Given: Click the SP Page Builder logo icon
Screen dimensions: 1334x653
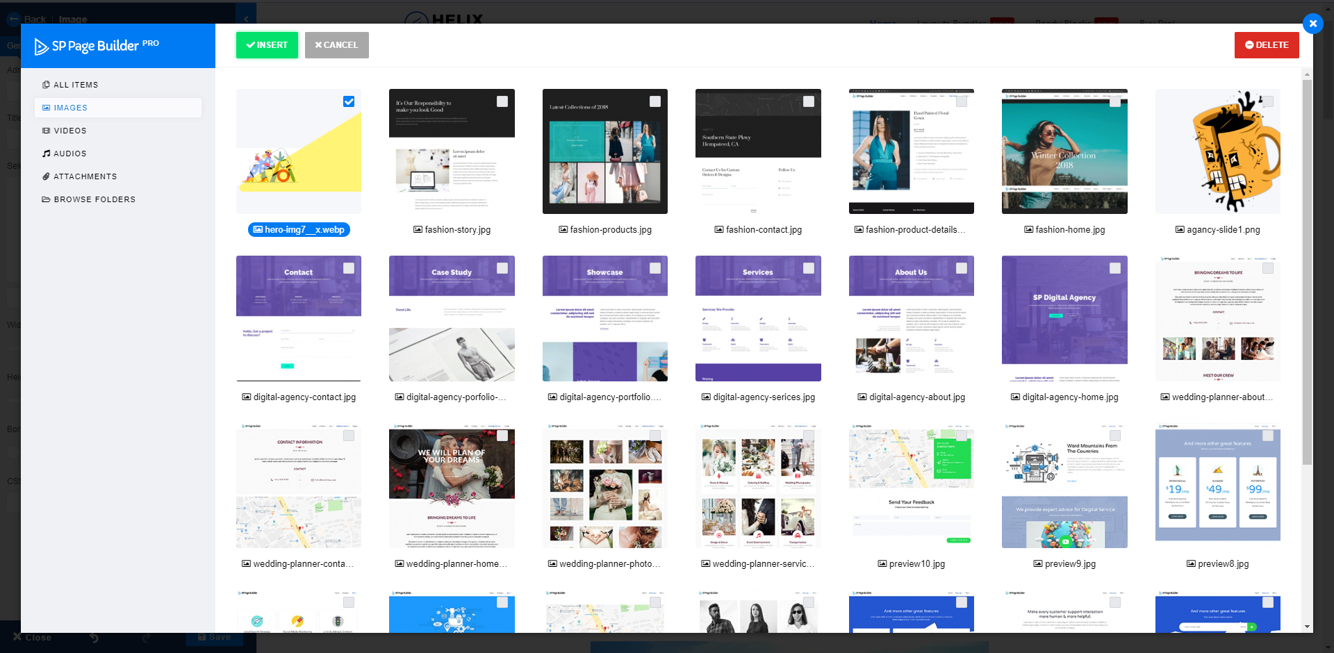Looking at the screenshot, I should coord(41,47).
